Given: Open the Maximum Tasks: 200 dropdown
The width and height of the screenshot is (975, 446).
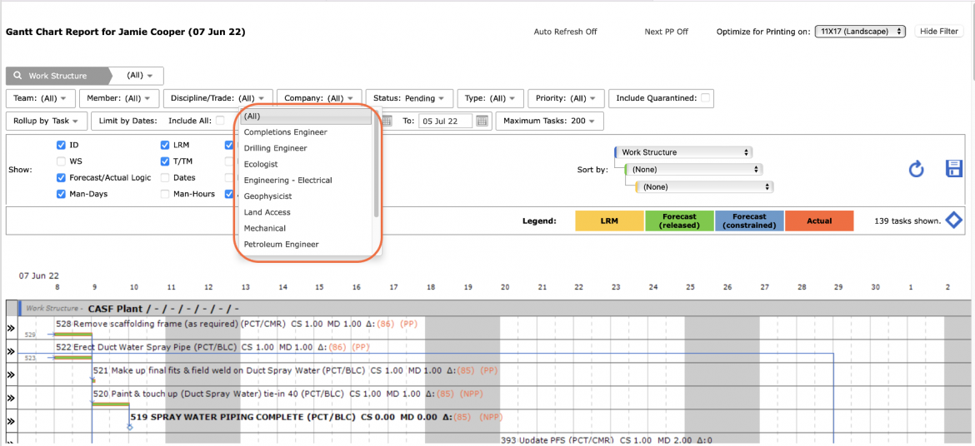Looking at the screenshot, I should coord(550,121).
